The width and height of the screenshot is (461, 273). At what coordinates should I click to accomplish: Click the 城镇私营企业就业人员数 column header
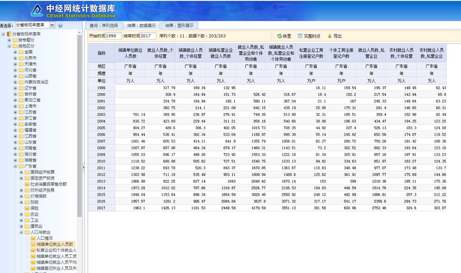221,53
